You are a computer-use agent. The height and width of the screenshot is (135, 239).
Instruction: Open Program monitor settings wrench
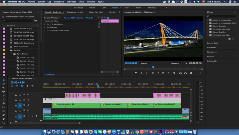coord(186,63)
